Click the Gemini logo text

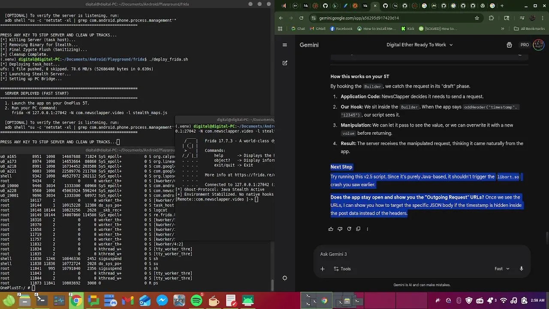(309, 45)
